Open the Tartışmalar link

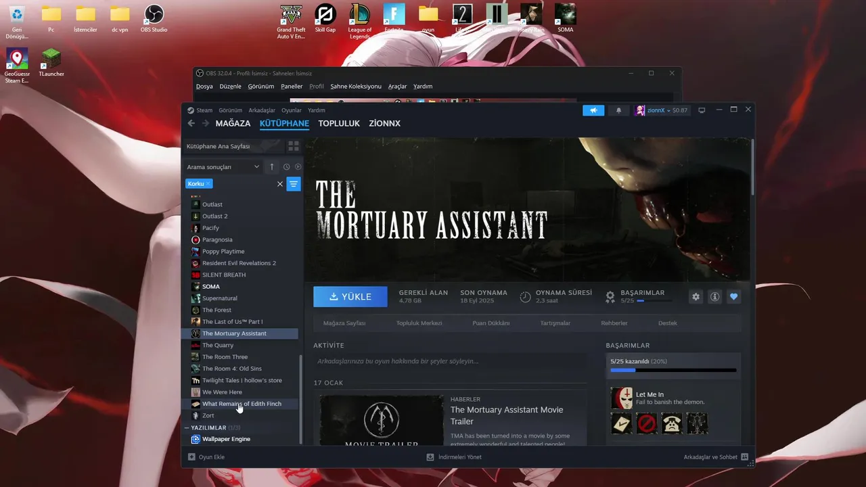[555, 323]
